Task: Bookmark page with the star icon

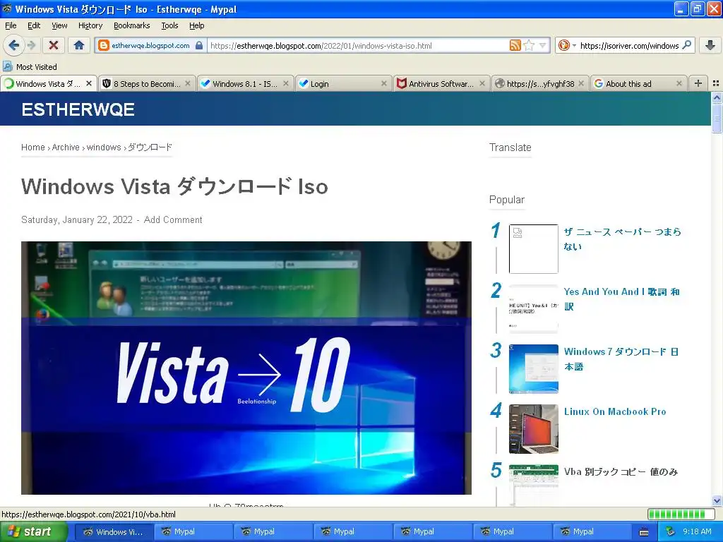Action: pos(530,45)
